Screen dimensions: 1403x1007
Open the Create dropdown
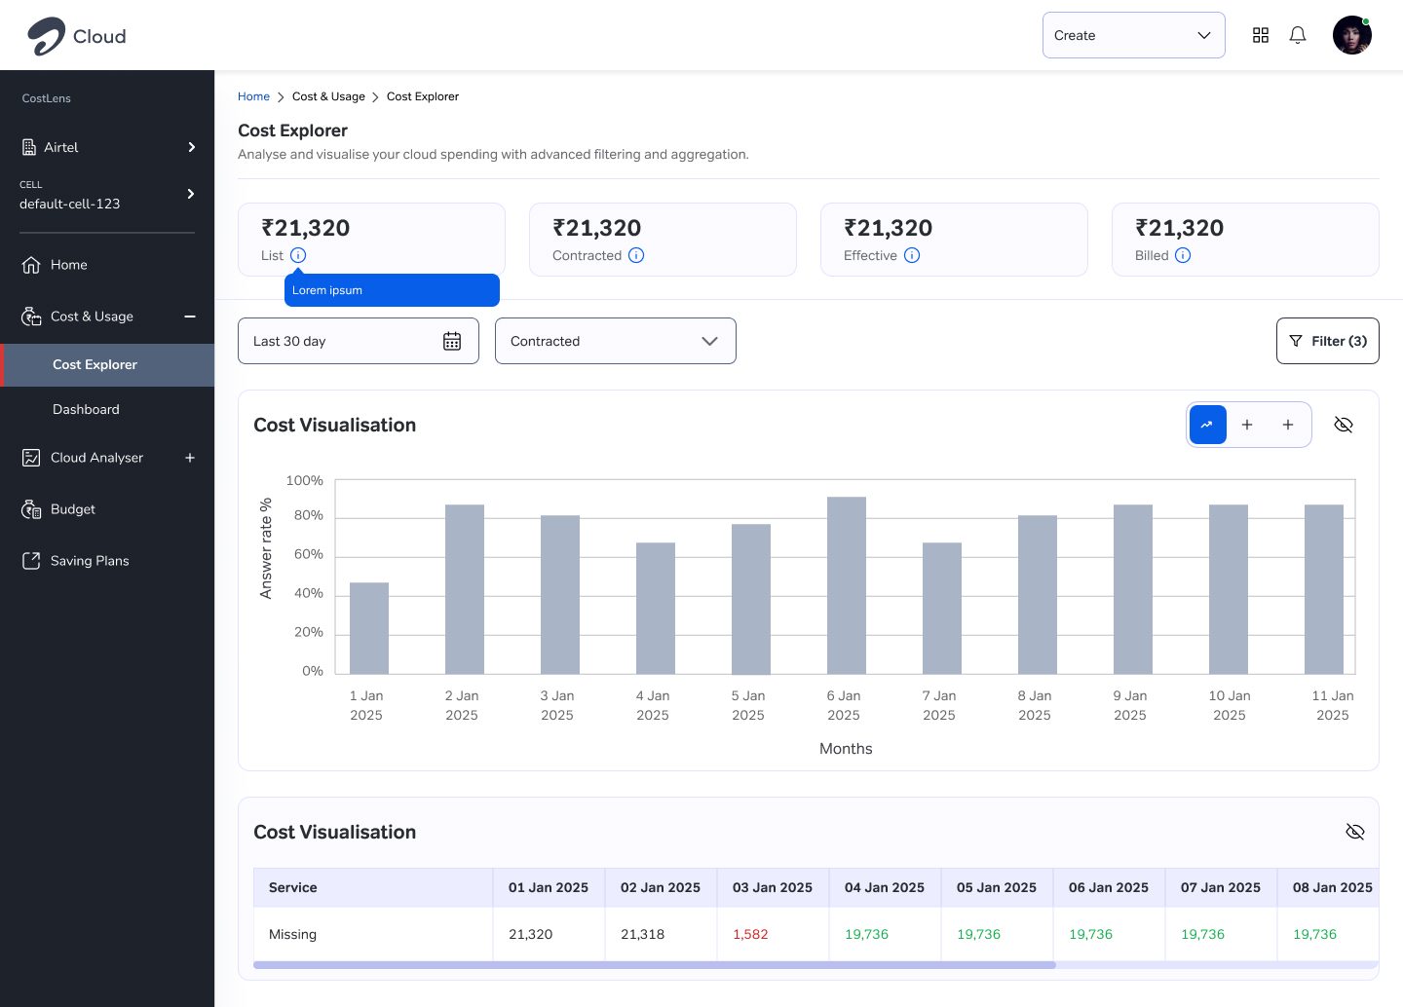point(1134,35)
